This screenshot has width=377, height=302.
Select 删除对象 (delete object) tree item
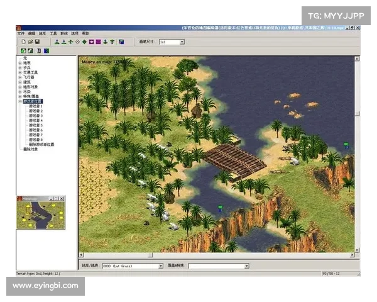[30, 149]
